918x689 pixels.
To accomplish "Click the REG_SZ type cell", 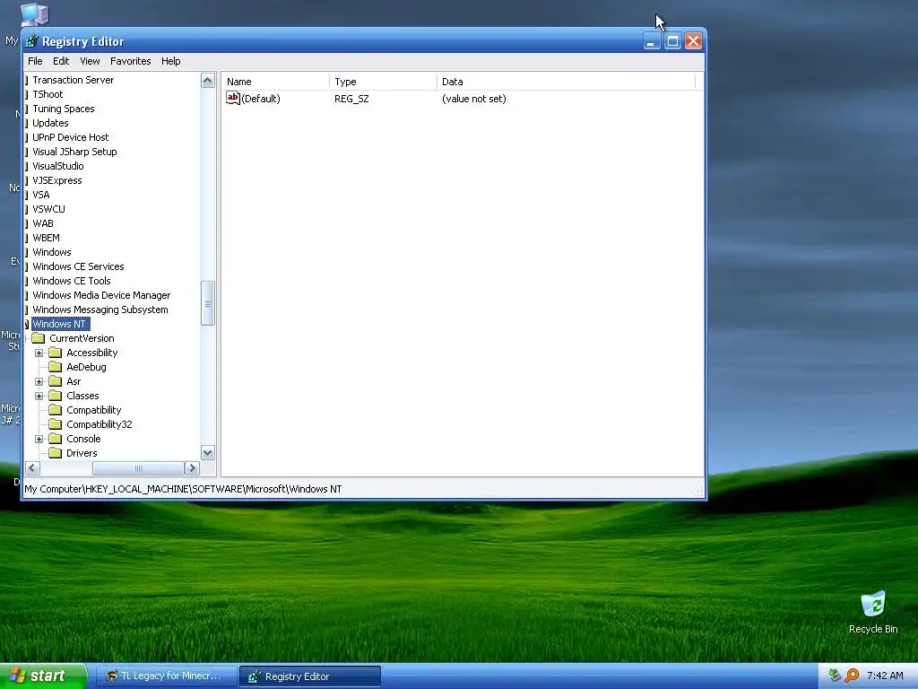I will click(351, 99).
